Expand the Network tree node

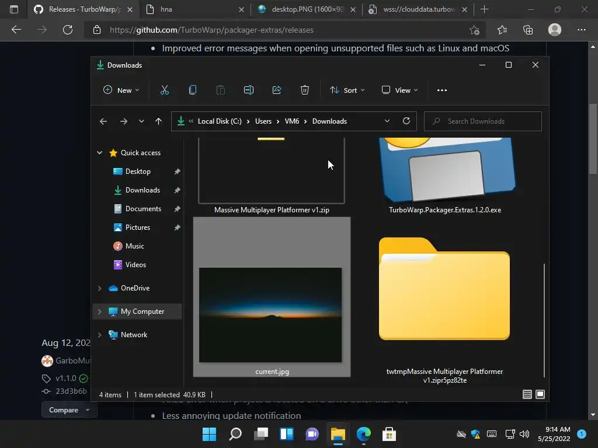click(99, 335)
